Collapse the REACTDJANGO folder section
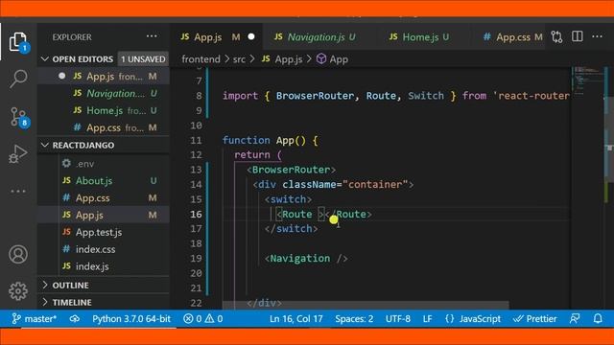This screenshot has width=614, height=345. 83,145
